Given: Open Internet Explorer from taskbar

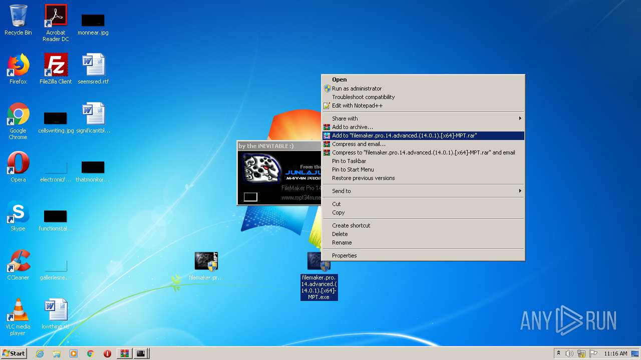Looking at the screenshot, I should pyautogui.click(x=40, y=353).
